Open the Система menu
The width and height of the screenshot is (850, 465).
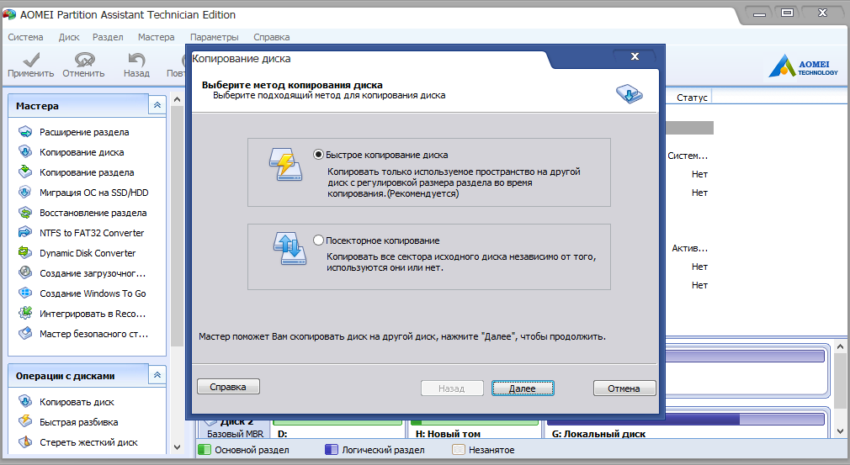pyautogui.click(x=25, y=37)
